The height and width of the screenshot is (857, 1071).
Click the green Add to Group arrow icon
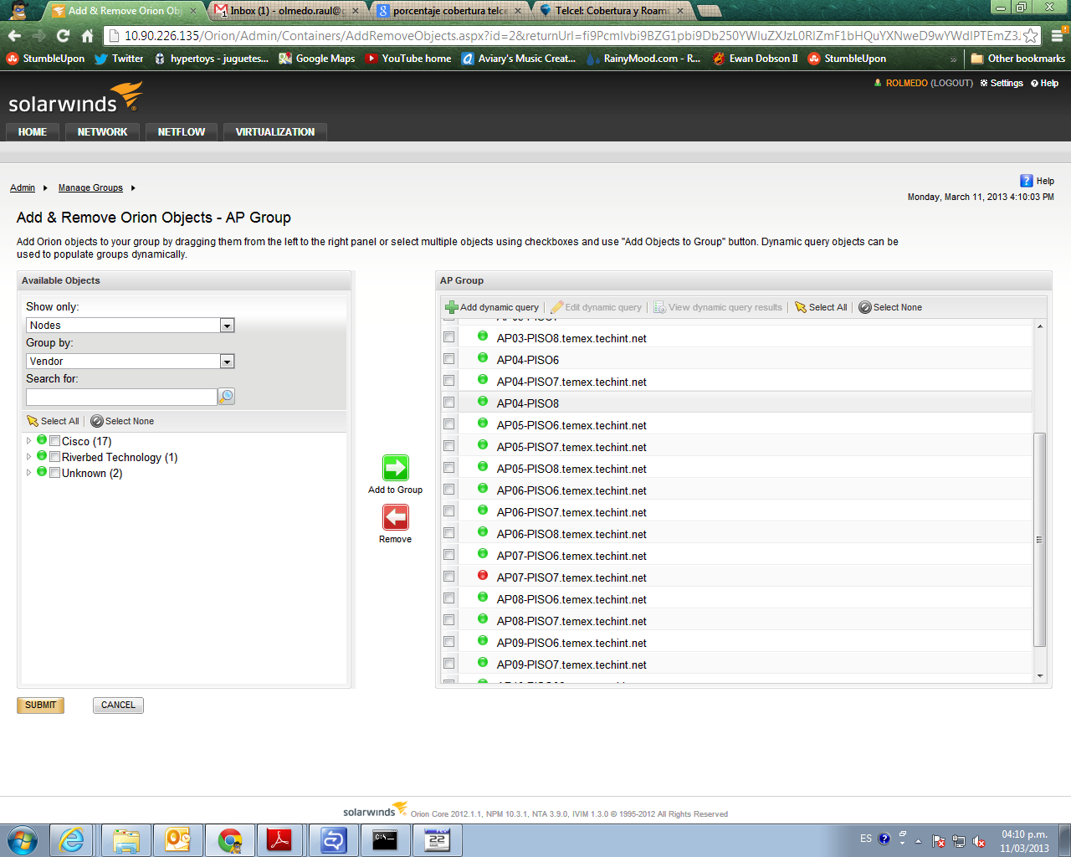pyautogui.click(x=396, y=468)
